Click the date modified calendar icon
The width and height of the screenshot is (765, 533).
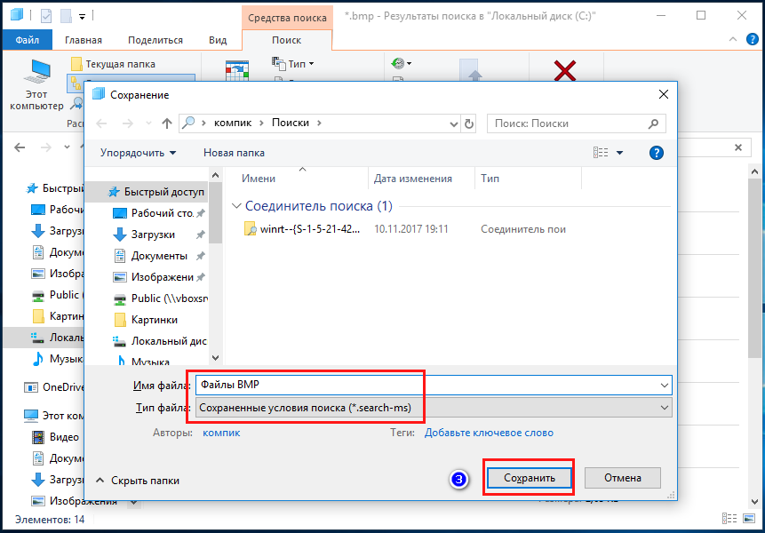[x=237, y=71]
